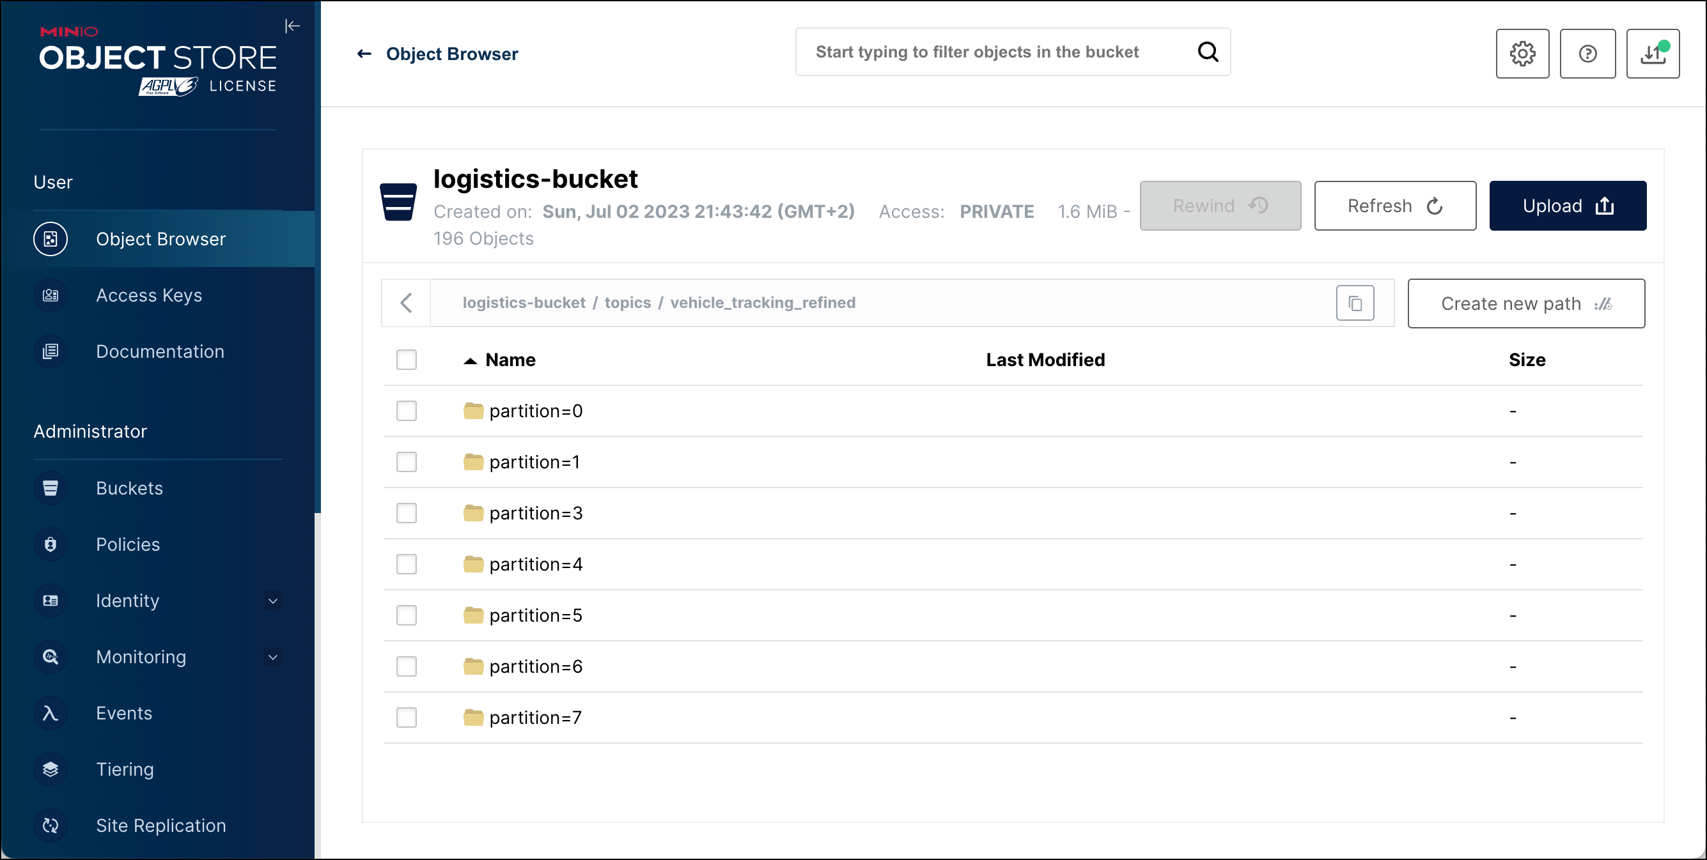The height and width of the screenshot is (860, 1707).
Task: Open Access Keys in the sidebar
Action: pyautogui.click(x=148, y=295)
